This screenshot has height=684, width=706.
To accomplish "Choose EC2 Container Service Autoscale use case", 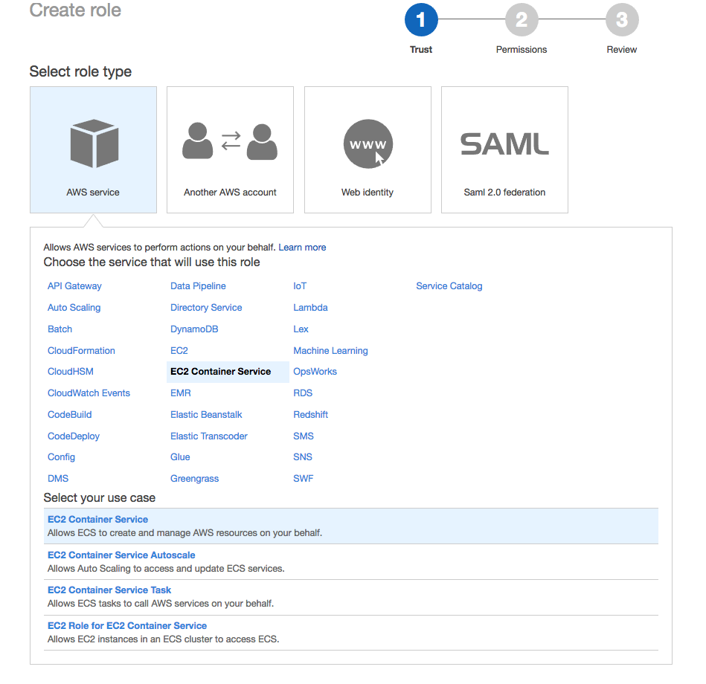I will (x=350, y=561).
